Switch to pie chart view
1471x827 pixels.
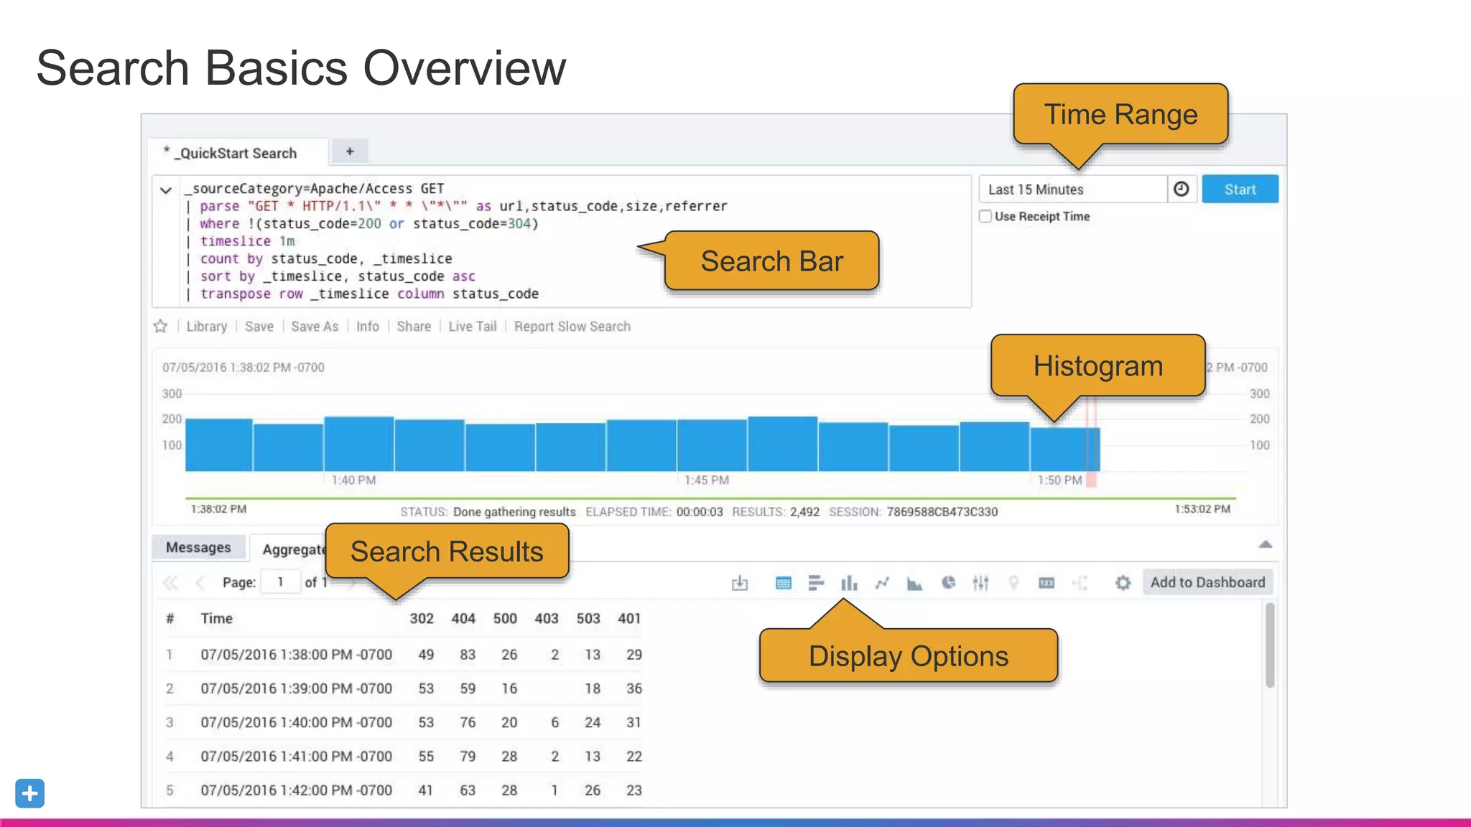pos(949,583)
